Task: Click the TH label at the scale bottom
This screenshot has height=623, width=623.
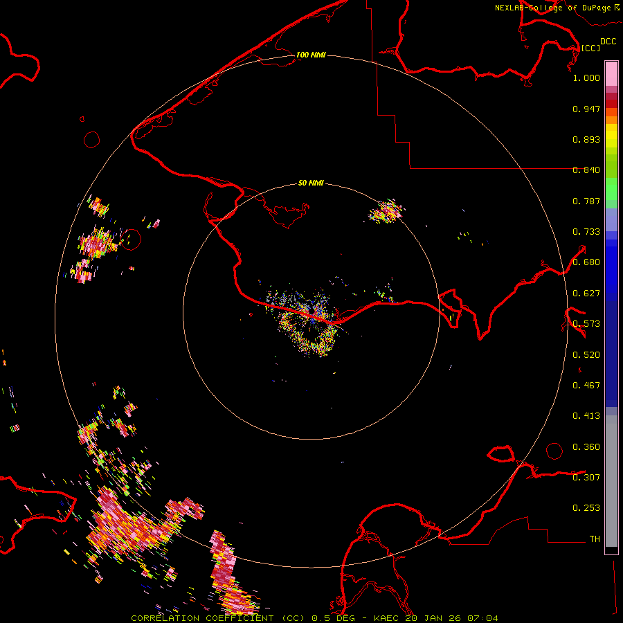Action: click(594, 539)
